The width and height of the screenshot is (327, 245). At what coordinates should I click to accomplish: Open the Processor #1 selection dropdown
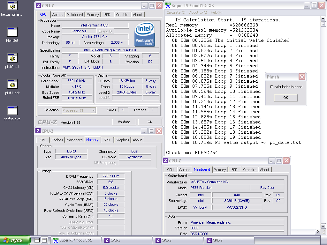[x=94, y=110]
